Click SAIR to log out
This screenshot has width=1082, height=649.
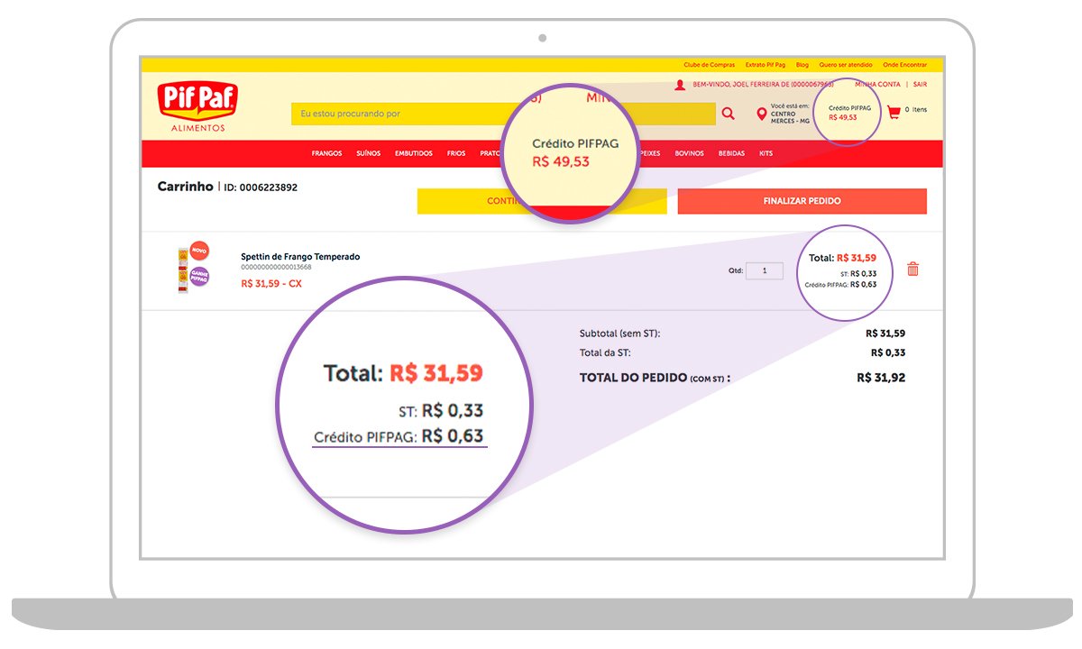tap(920, 85)
